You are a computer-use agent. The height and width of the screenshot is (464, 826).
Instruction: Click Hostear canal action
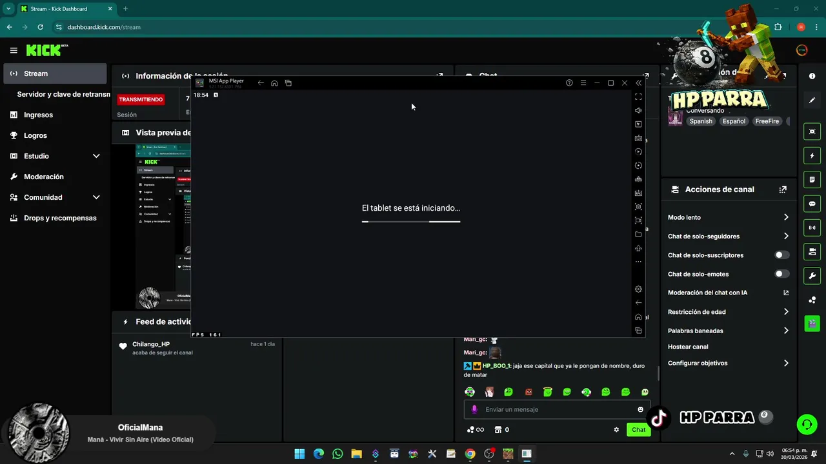click(688, 347)
